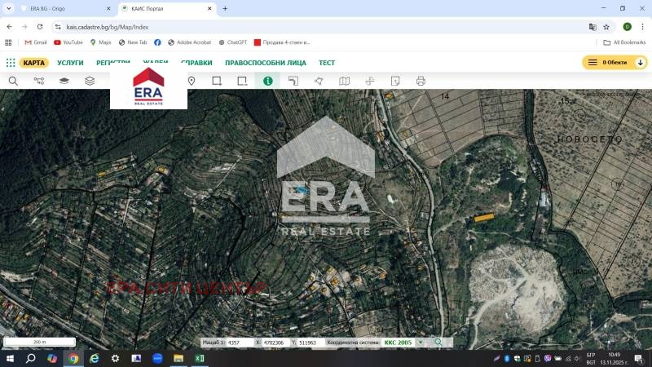652x367 pixels.
Task: Open the map layers stack icon
Action: coord(90,81)
